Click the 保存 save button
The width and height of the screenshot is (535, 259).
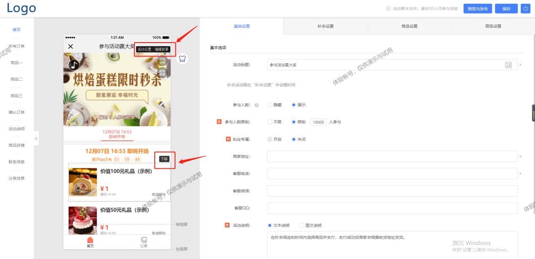click(506, 8)
